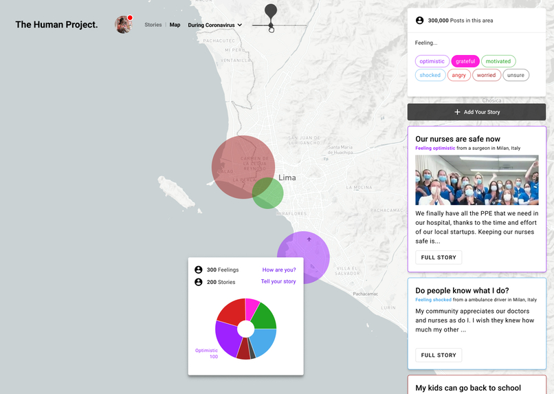Toggle the angry feeling filter
The image size is (554, 394).
click(458, 75)
